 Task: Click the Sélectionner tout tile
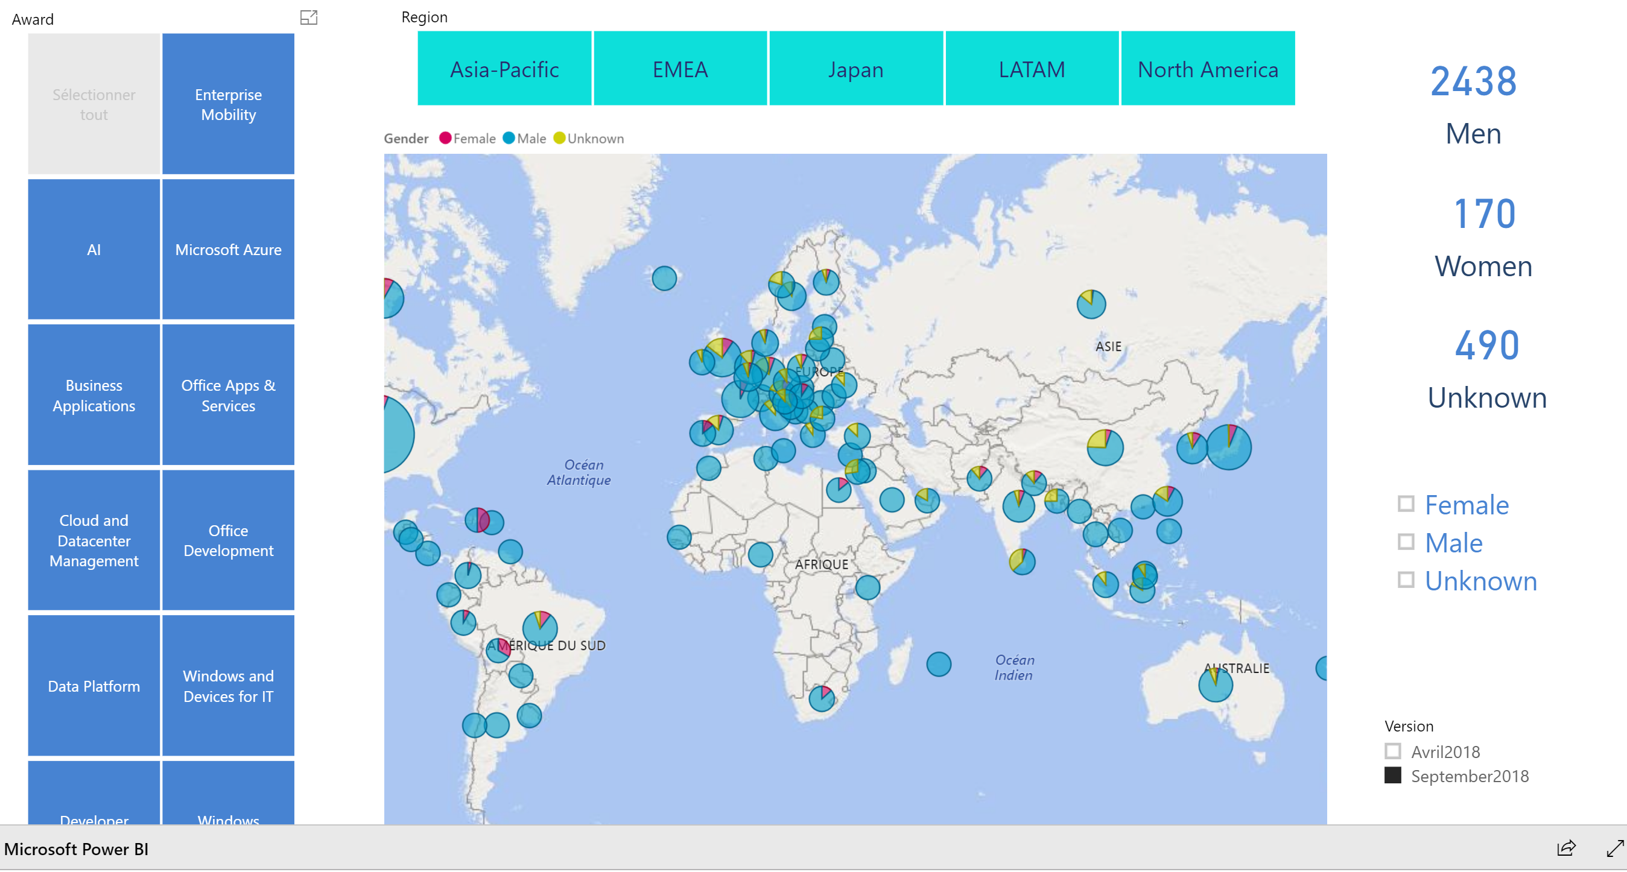click(x=94, y=104)
